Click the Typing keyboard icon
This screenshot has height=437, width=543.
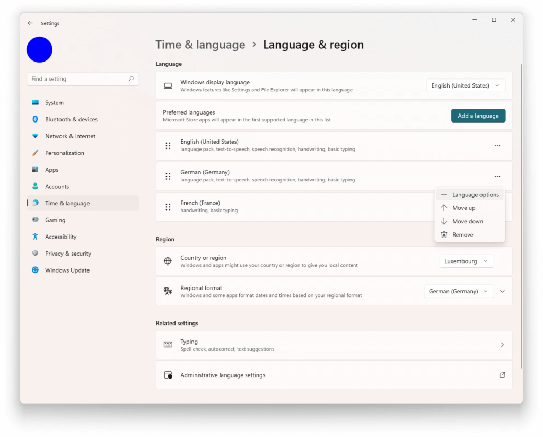click(168, 345)
